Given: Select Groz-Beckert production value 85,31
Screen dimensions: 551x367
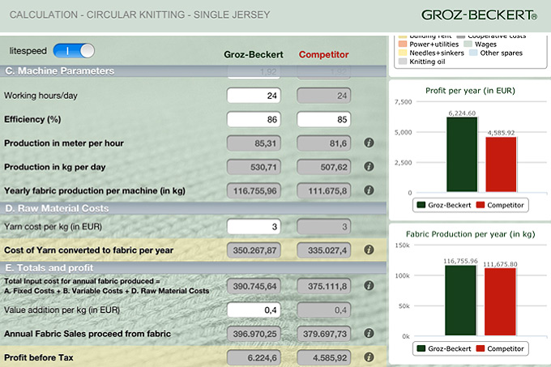Looking at the screenshot, I should [254, 143].
